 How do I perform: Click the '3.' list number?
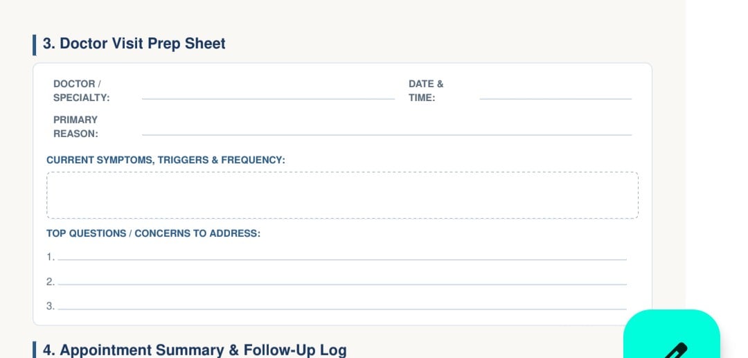pos(51,306)
